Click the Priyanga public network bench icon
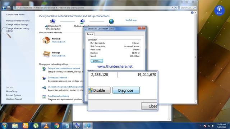The width and height of the screenshot is (230, 129). [46, 54]
